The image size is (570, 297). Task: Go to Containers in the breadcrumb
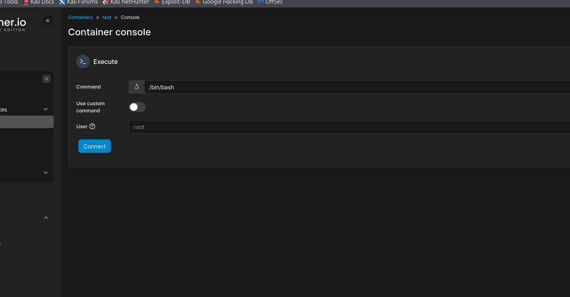click(x=80, y=17)
